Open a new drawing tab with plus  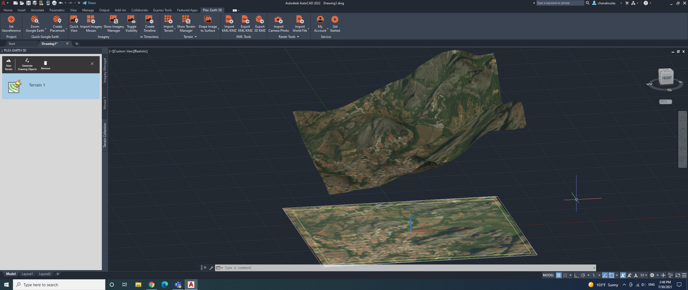click(77, 44)
